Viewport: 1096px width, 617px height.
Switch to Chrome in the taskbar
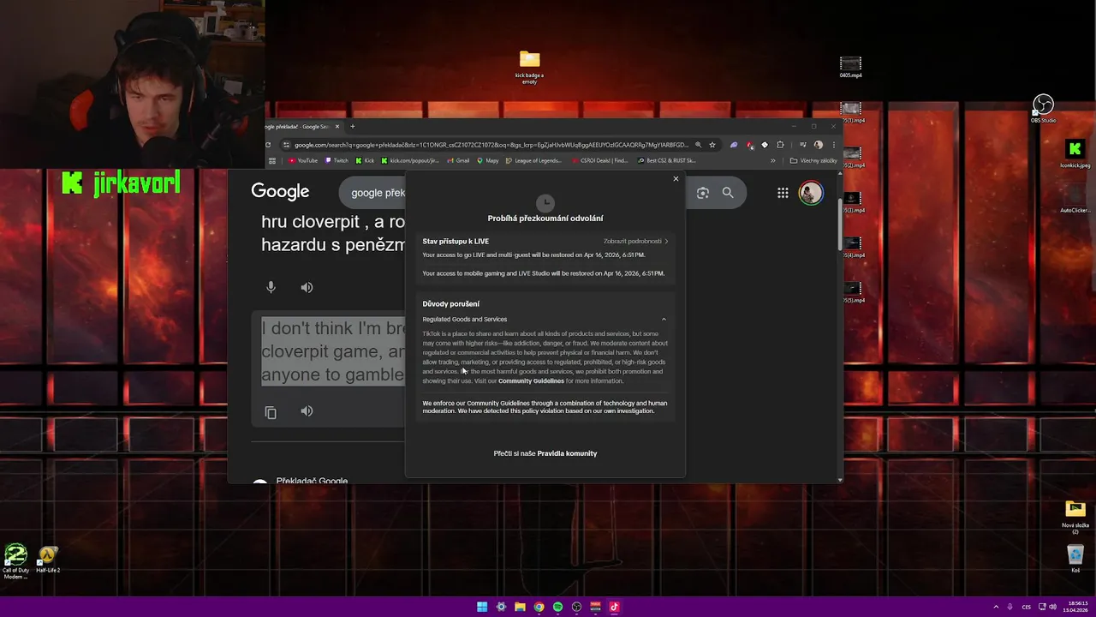[539, 607]
